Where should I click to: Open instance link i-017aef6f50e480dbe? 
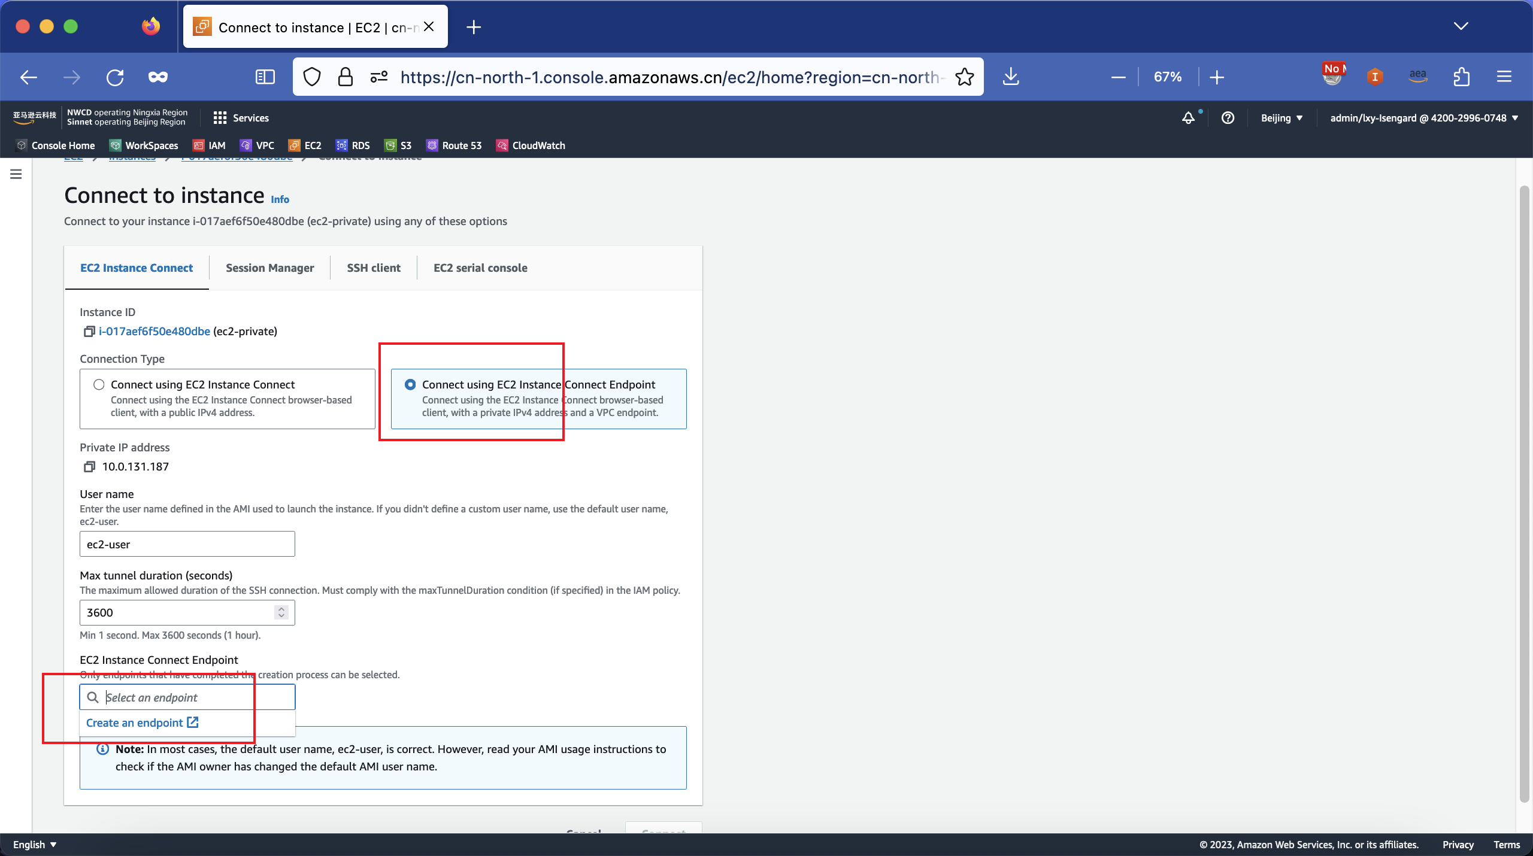coord(154,332)
